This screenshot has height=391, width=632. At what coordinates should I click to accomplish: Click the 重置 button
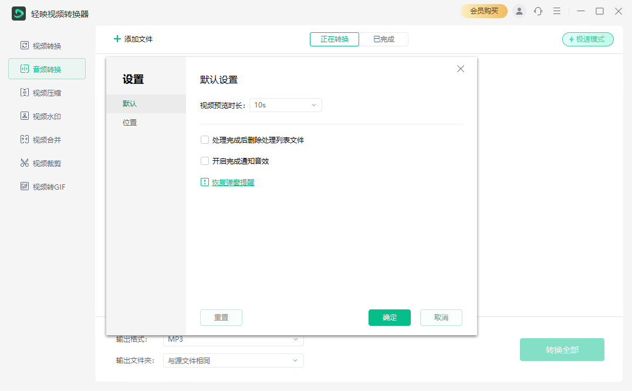click(221, 318)
